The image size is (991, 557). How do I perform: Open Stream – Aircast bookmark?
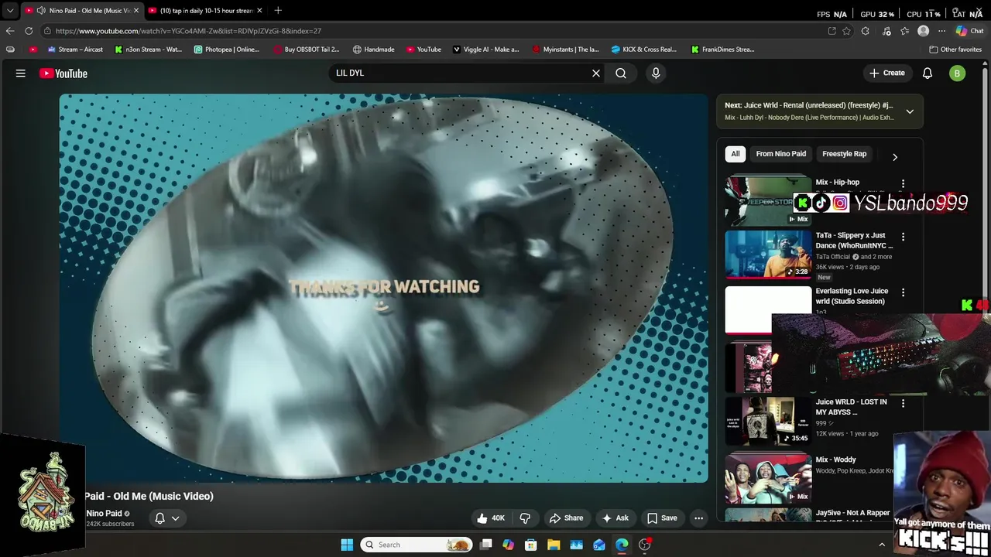(x=75, y=50)
